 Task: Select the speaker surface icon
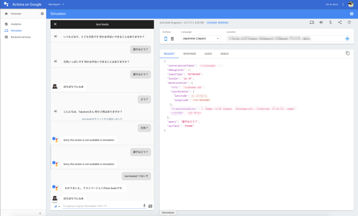point(172,39)
